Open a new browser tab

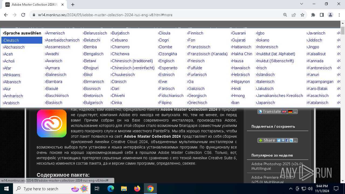tap(73, 5)
